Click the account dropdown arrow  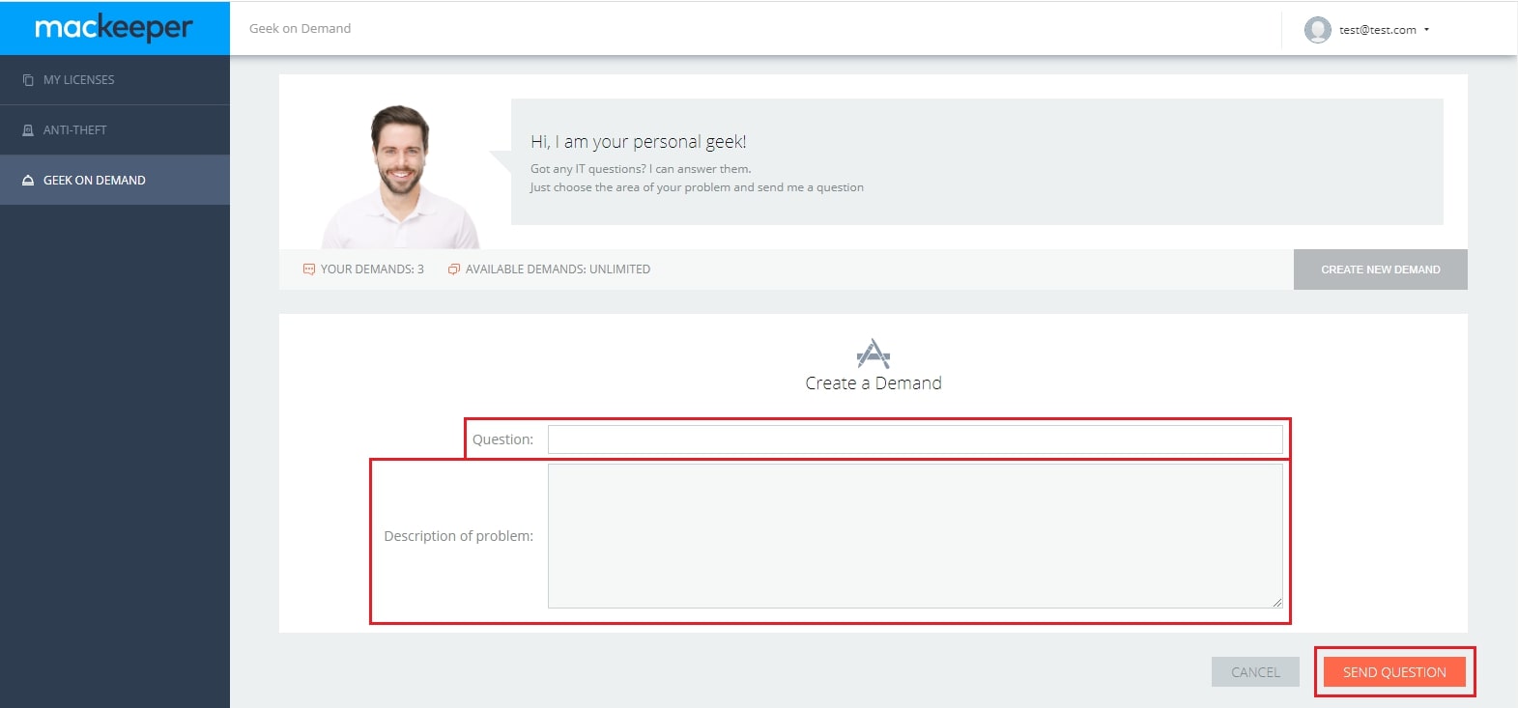(x=1426, y=30)
